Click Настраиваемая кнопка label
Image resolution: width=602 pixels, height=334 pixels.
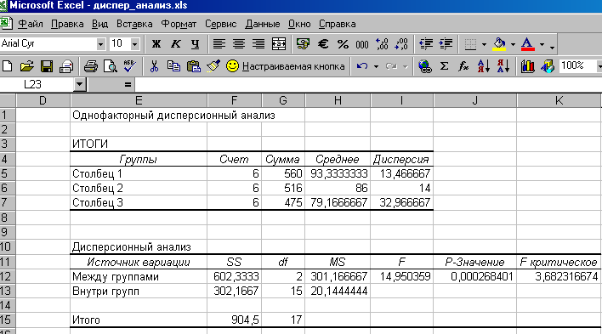293,66
